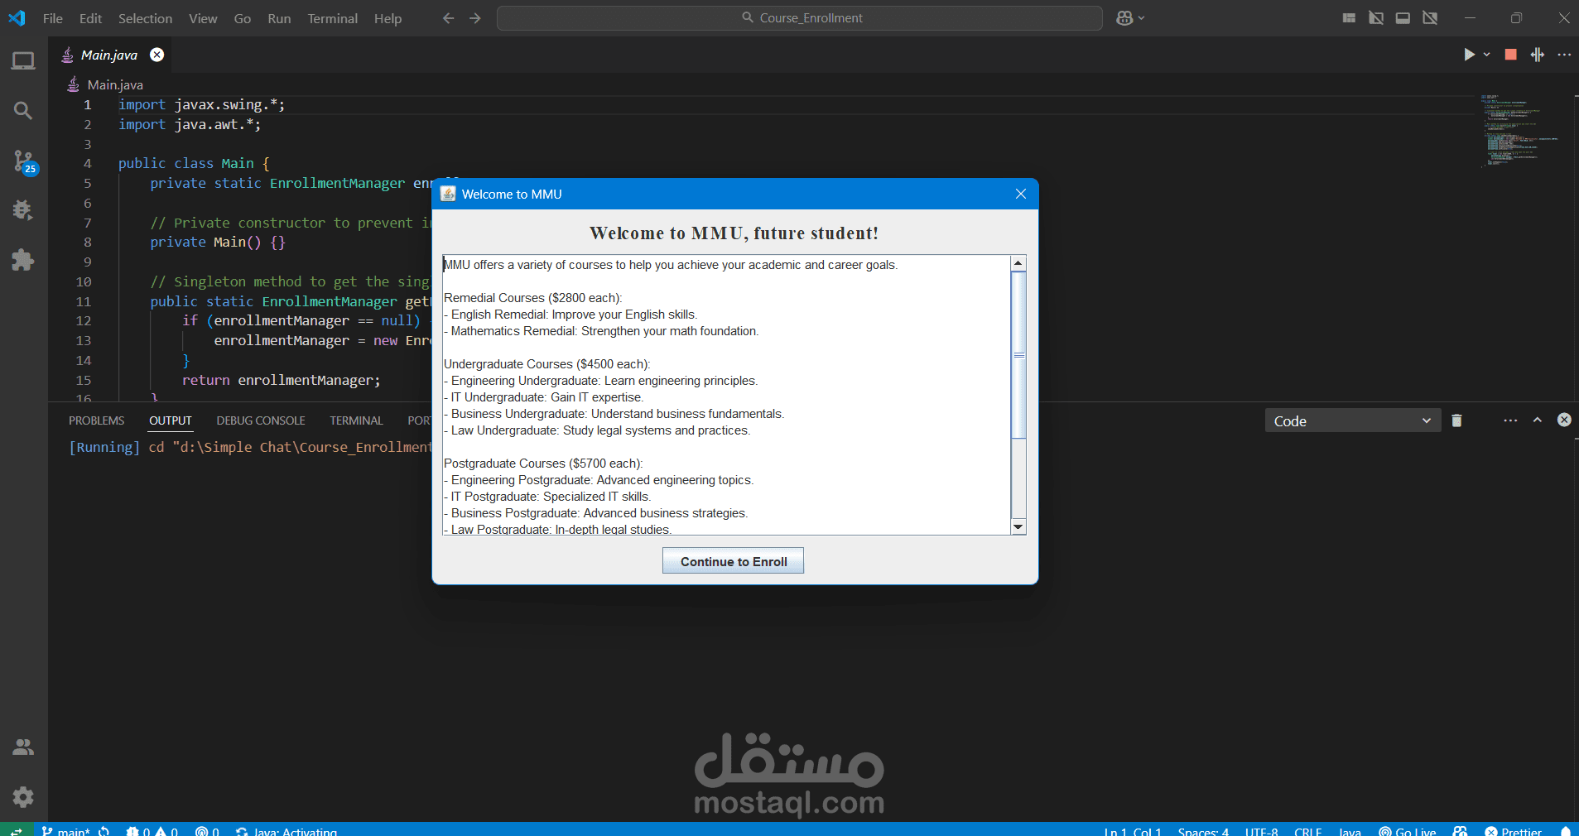
Task: Open the Accounts menu in the activity bar
Action: 23,747
